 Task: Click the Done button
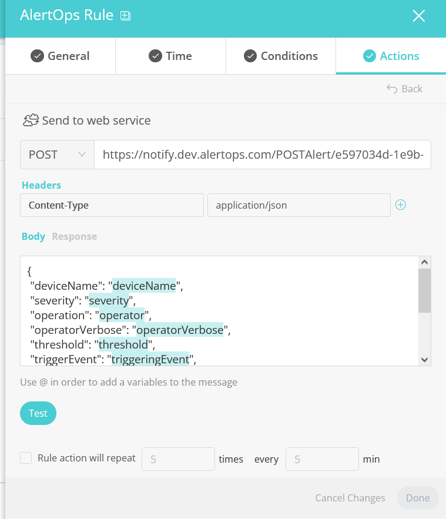pyautogui.click(x=417, y=498)
